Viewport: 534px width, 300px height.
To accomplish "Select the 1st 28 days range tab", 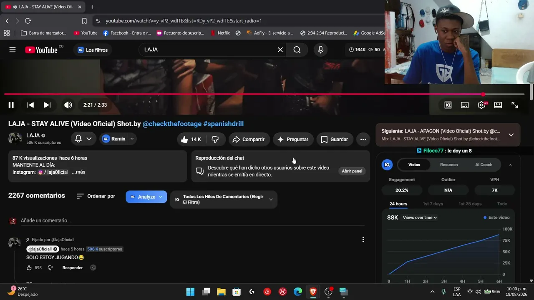I will 470,204.
